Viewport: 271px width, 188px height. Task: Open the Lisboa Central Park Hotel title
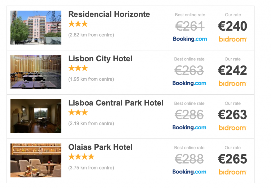click(x=116, y=103)
